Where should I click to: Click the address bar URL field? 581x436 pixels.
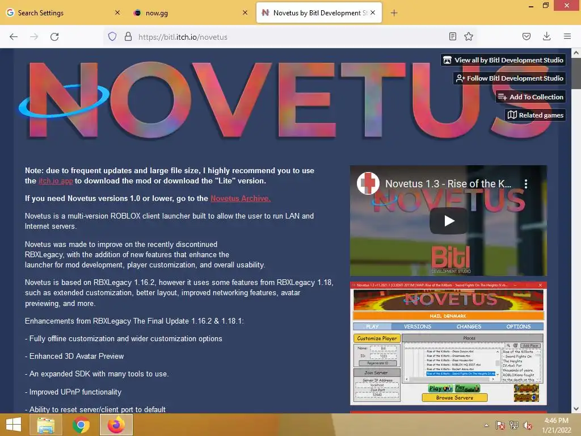coord(289,37)
